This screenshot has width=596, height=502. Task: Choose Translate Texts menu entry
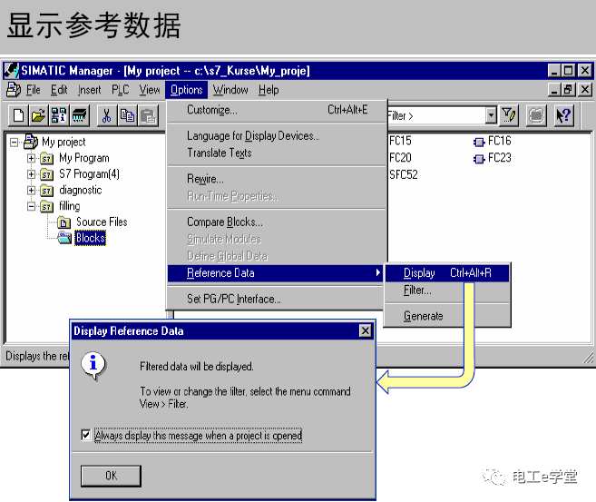coord(277,153)
